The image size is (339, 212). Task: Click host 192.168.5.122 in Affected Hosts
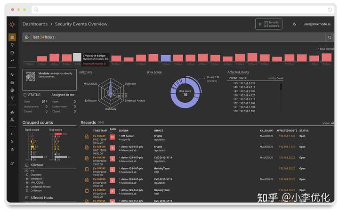(247, 83)
